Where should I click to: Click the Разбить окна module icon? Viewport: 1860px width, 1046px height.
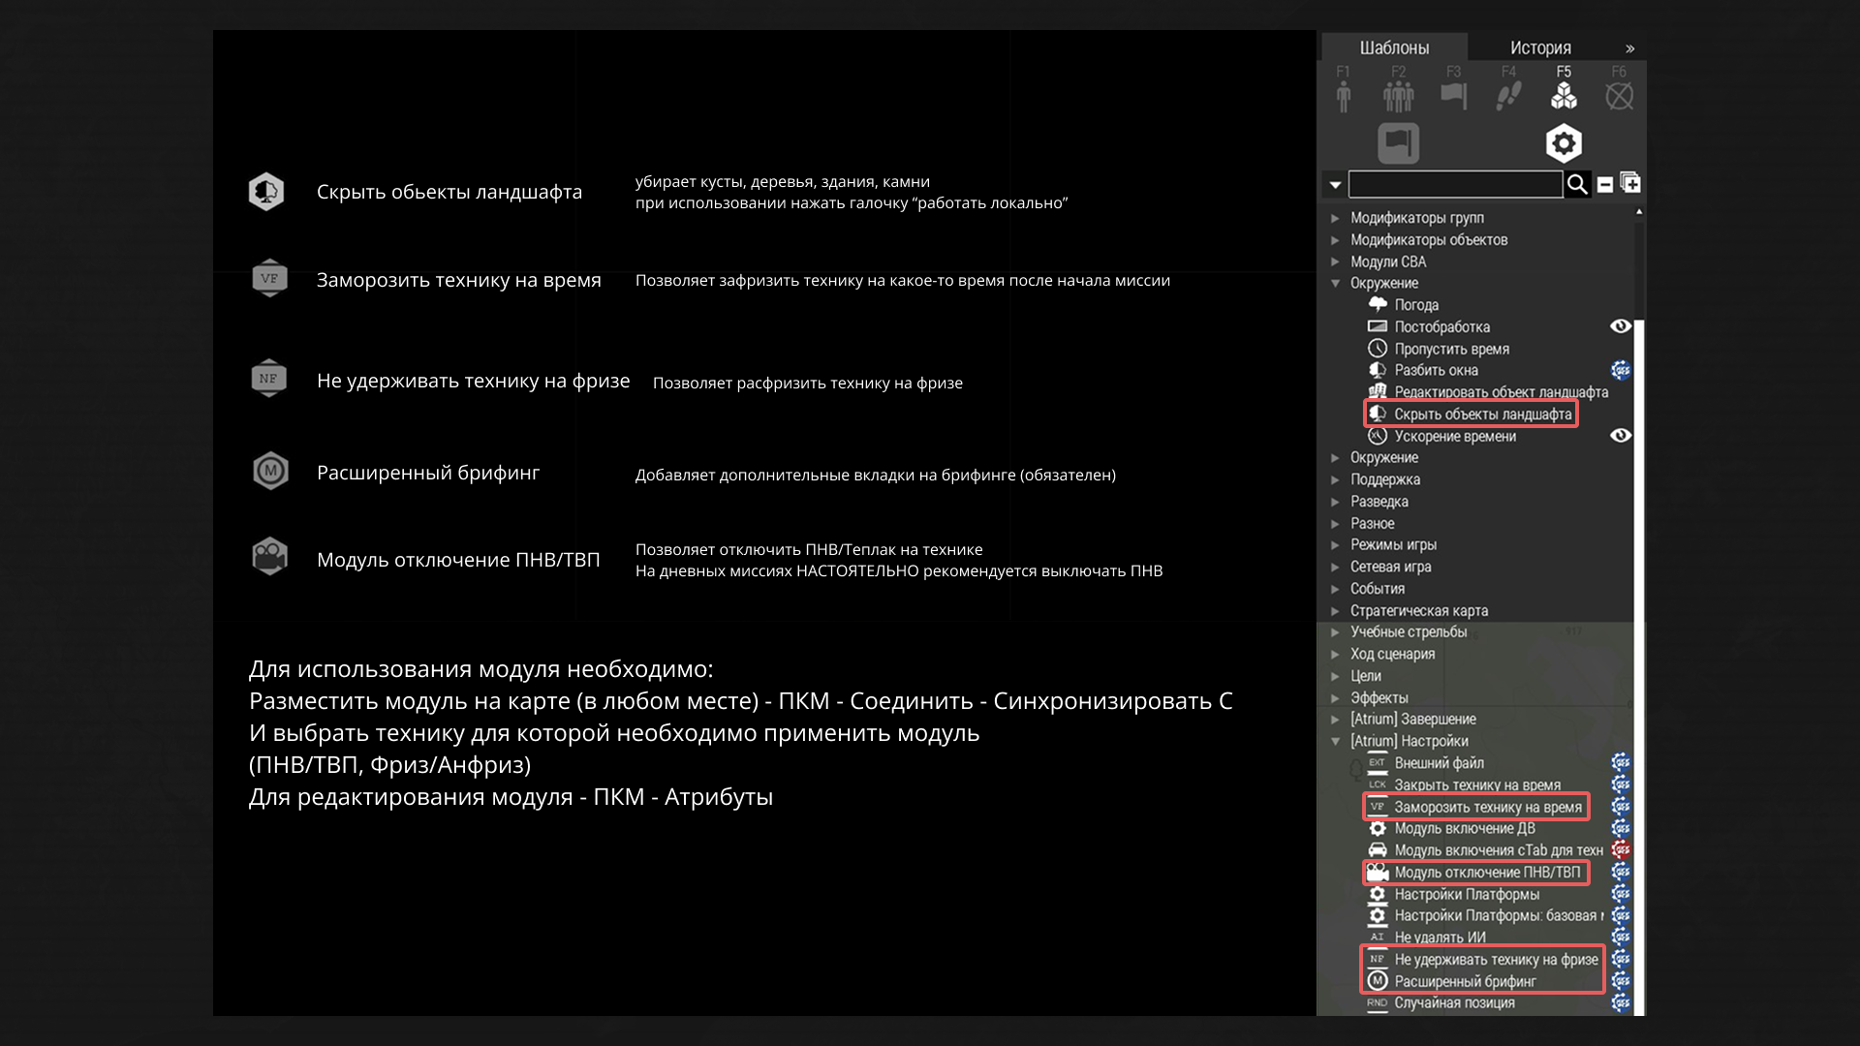coord(1377,370)
